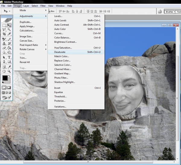181x165 pixels.
Task: Choose Curves adjustment
Action: (76, 33)
